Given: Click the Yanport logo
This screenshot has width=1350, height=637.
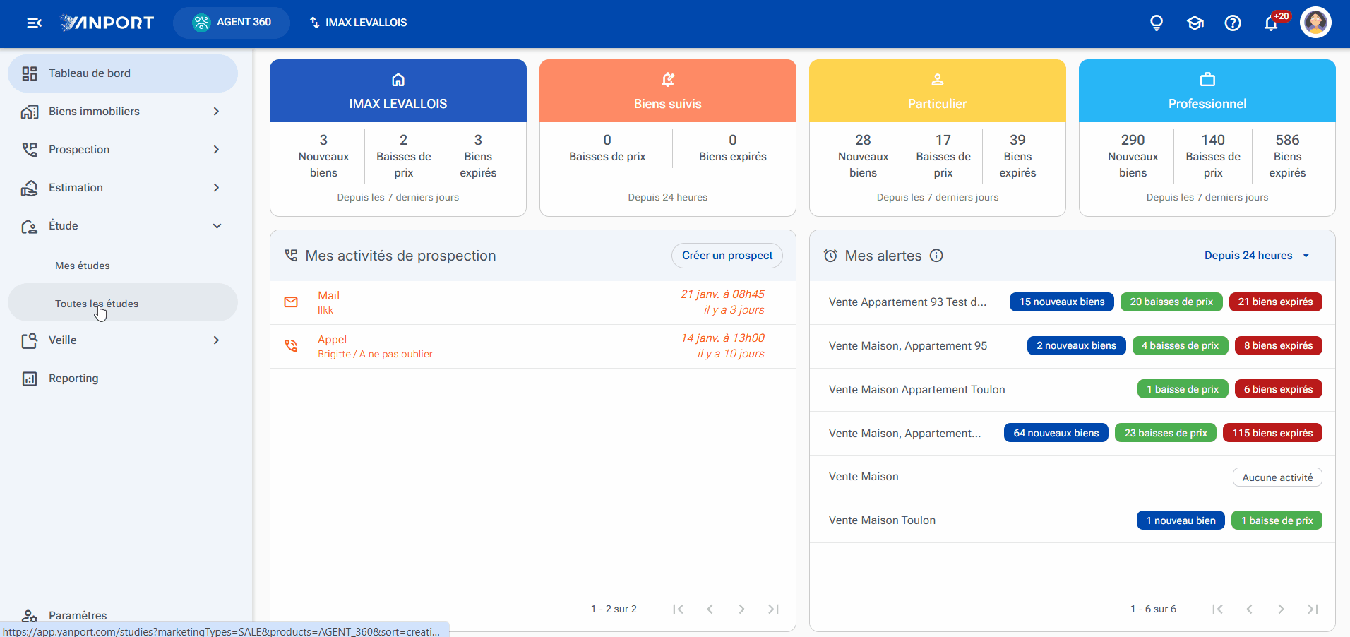Looking at the screenshot, I should (x=107, y=23).
